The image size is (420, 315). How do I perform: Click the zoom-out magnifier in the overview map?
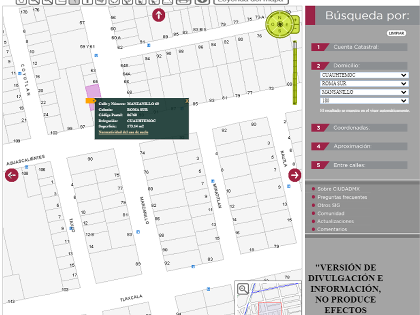tap(243, 289)
